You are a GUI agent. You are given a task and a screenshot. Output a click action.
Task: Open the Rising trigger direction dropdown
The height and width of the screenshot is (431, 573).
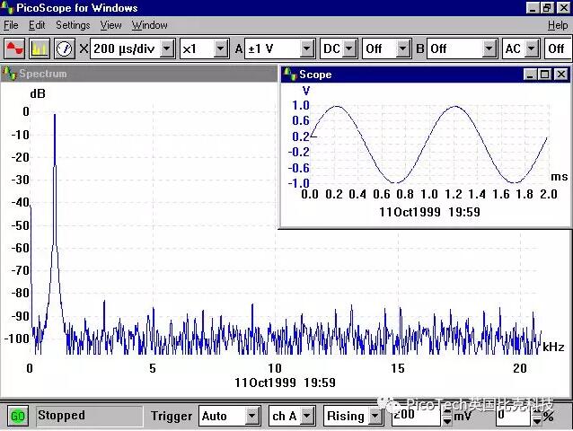(x=373, y=416)
